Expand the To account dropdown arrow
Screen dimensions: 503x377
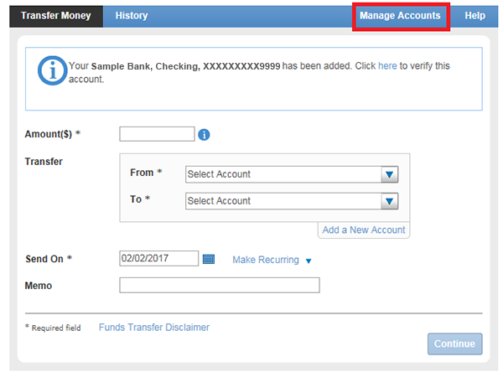click(390, 201)
